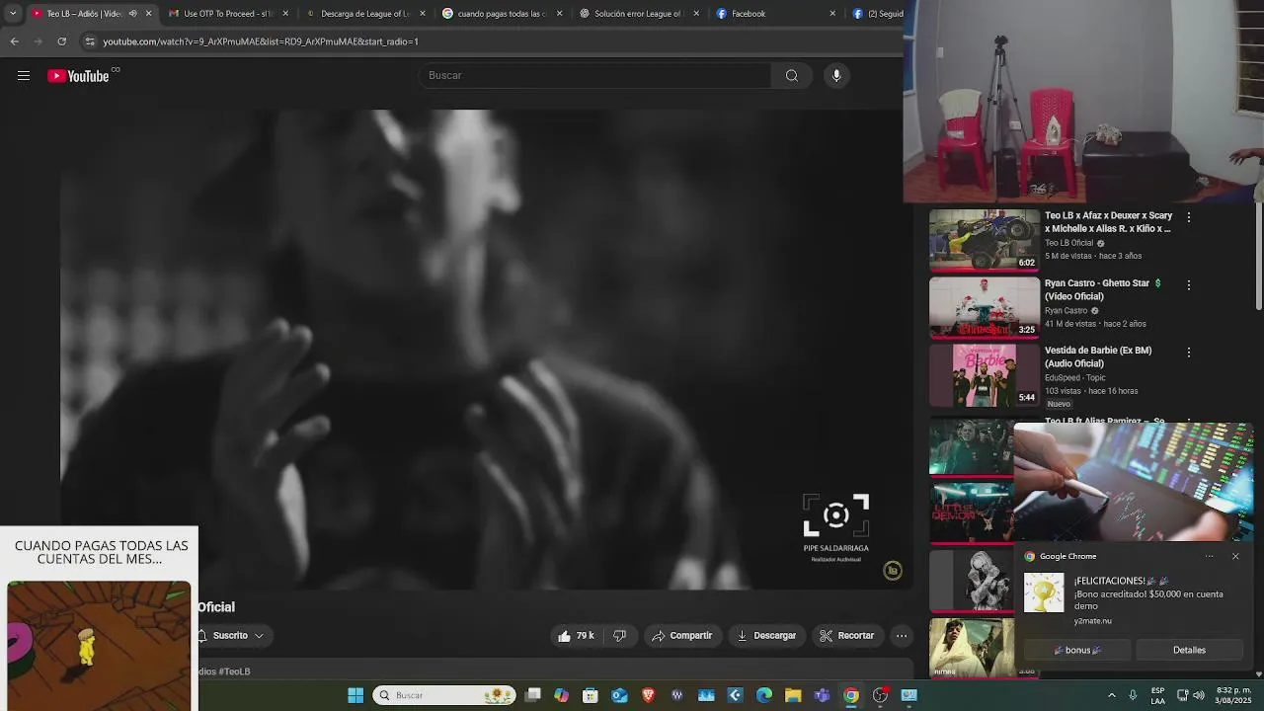Click the trophy image in Chrome notification

[x=1044, y=592]
